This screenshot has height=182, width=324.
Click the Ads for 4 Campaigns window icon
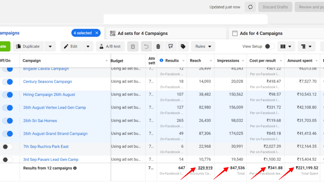235,33
